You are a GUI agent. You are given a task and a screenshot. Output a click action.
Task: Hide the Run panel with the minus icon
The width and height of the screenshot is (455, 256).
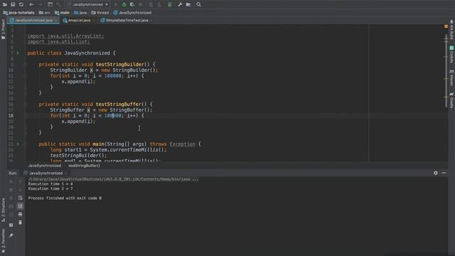tap(444, 173)
